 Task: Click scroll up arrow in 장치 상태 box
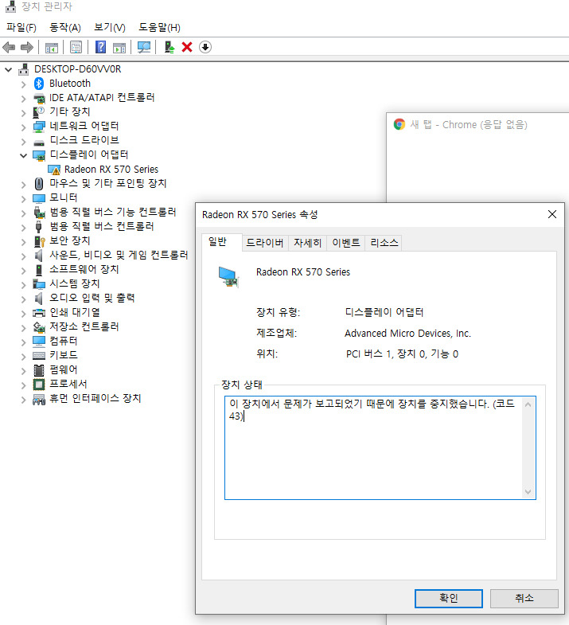(x=528, y=404)
